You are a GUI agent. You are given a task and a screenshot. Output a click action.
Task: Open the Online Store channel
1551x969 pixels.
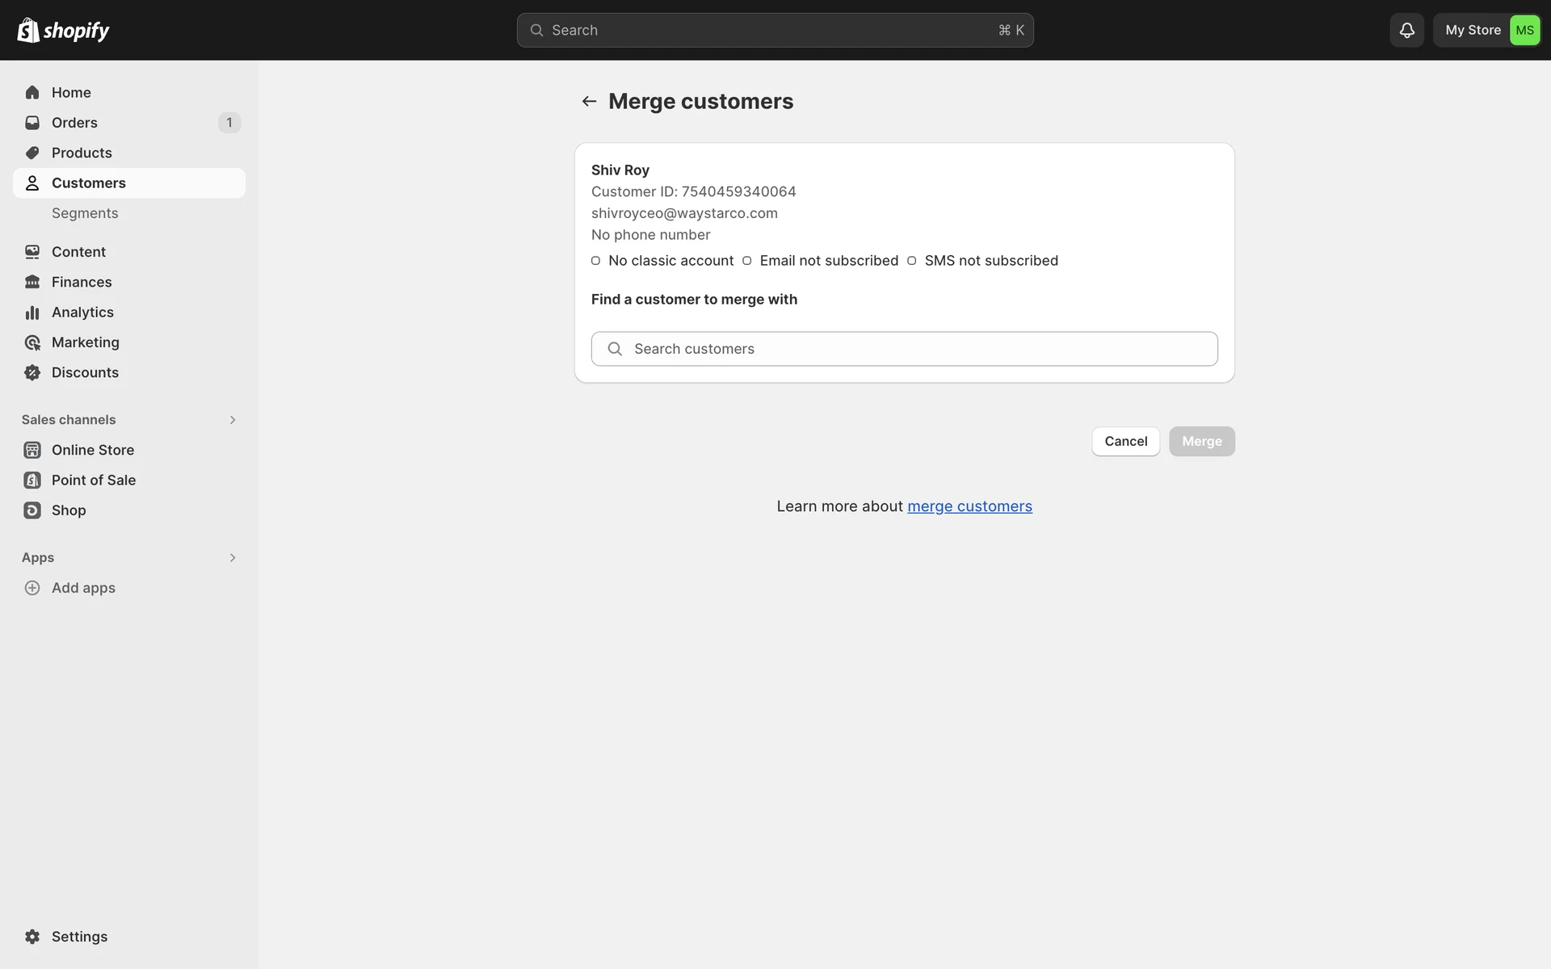coord(92,450)
